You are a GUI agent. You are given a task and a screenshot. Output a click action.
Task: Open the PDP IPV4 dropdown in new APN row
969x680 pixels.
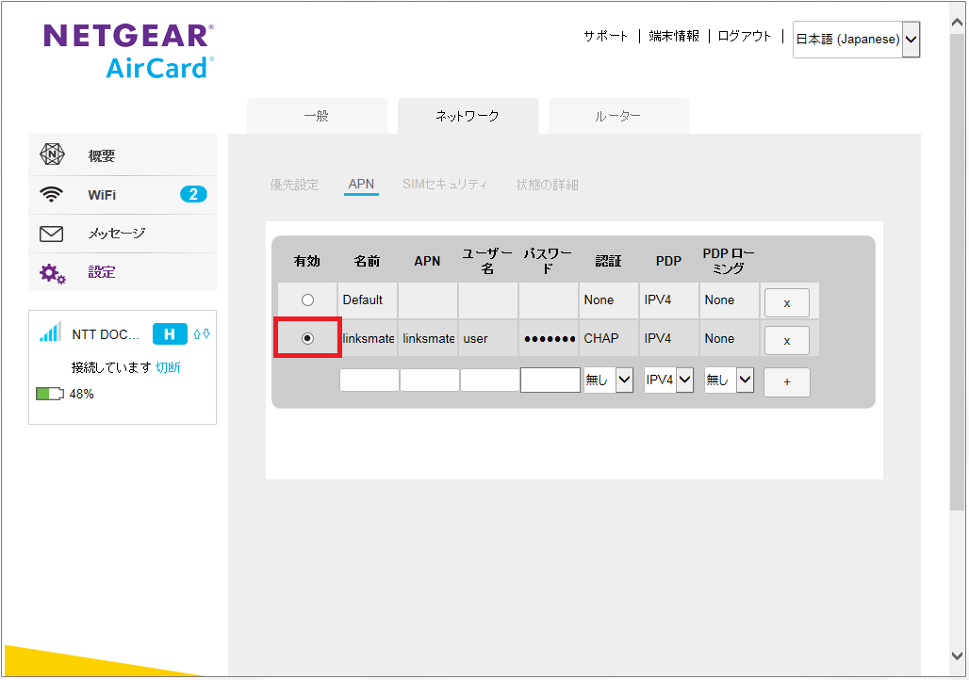pos(668,380)
